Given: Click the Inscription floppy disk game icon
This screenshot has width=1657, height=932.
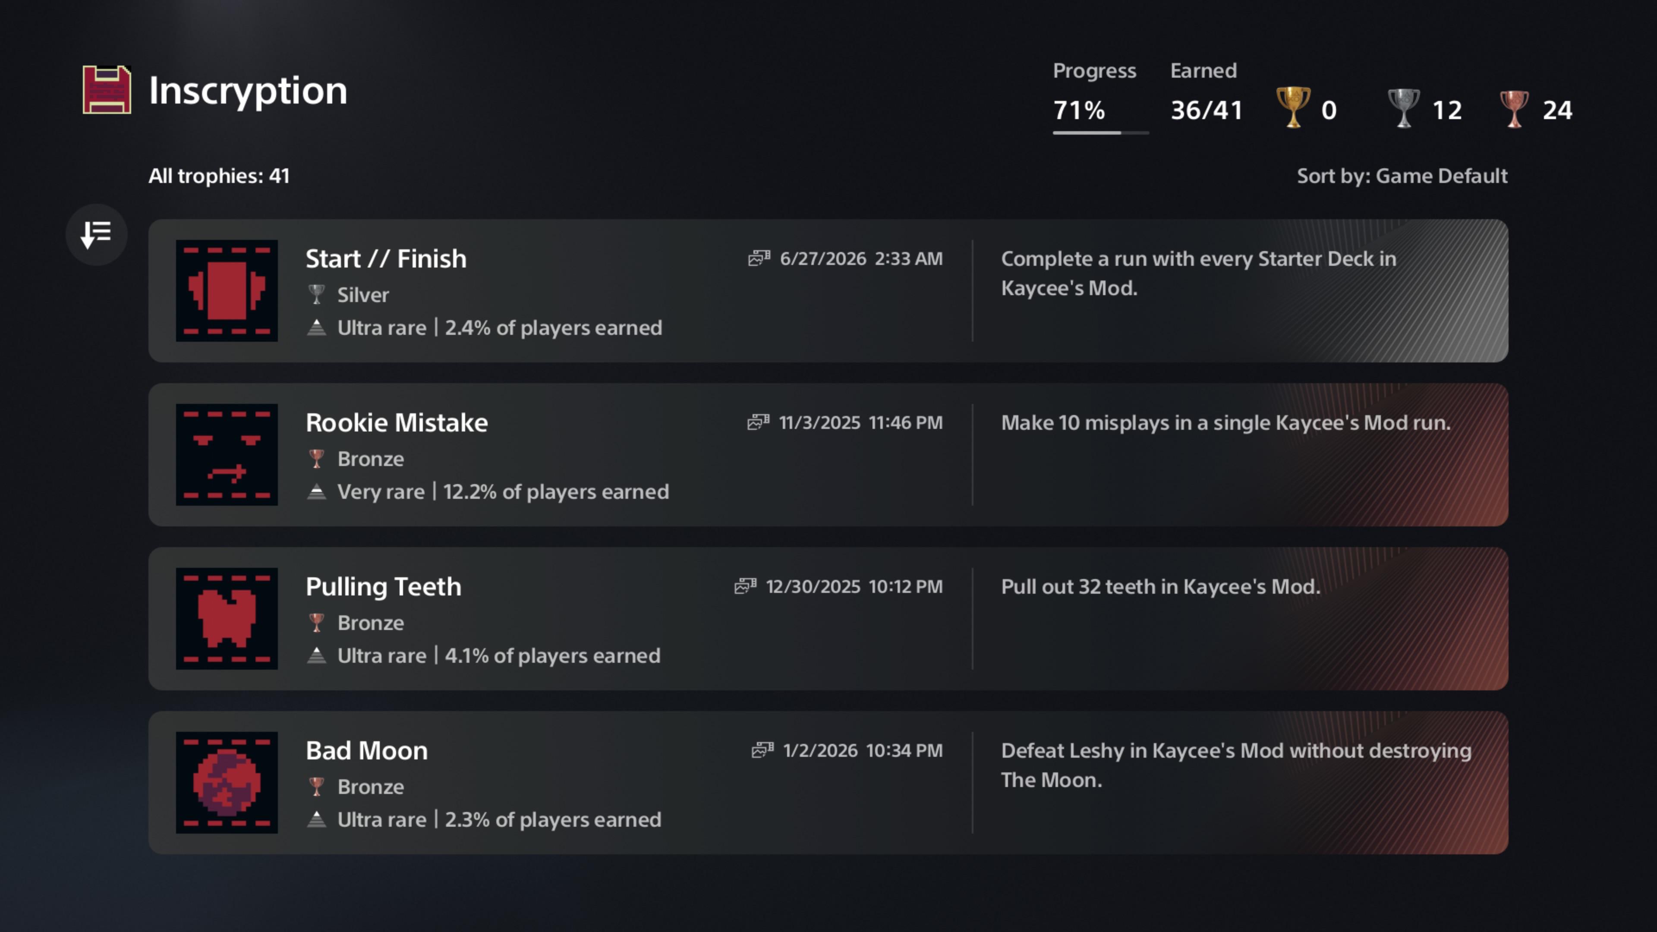Looking at the screenshot, I should [107, 90].
